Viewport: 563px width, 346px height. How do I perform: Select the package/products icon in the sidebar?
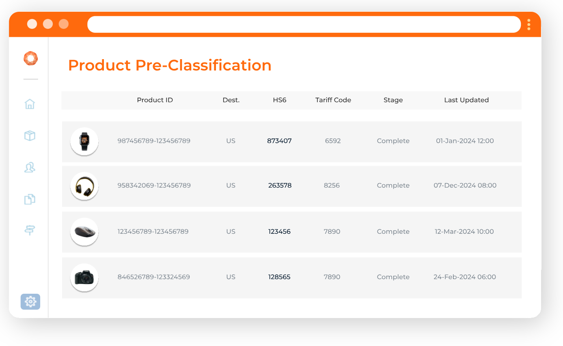pyautogui.click(x=30, y=136)
